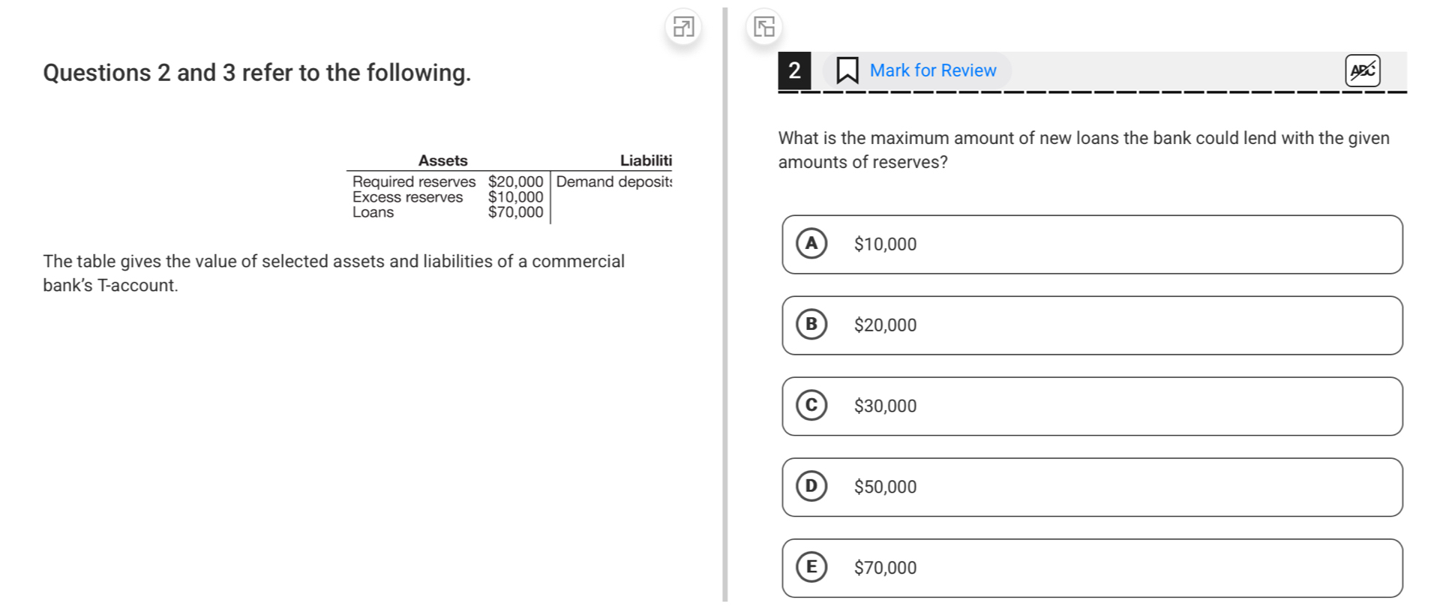
Task: Click the question number 2 badge
Action: coord(794,70)
